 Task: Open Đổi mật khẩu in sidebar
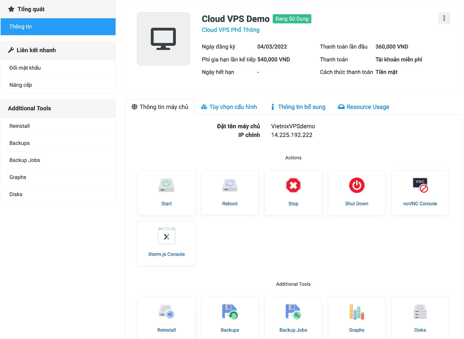[x=58, y=68]
